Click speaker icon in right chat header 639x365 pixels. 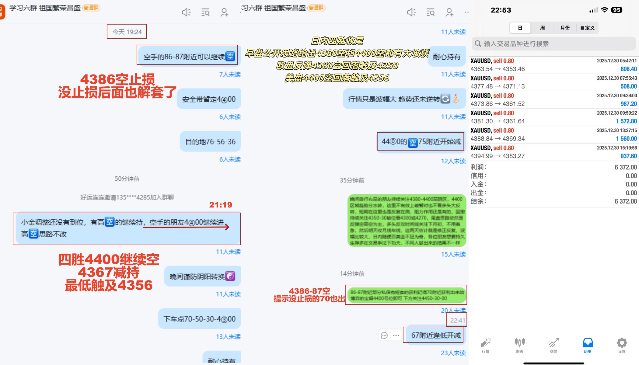(411, 12)
